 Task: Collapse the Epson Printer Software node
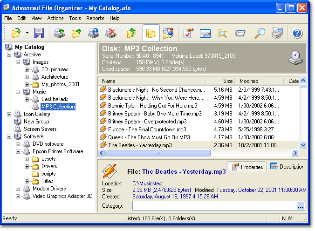coord(18,151)
